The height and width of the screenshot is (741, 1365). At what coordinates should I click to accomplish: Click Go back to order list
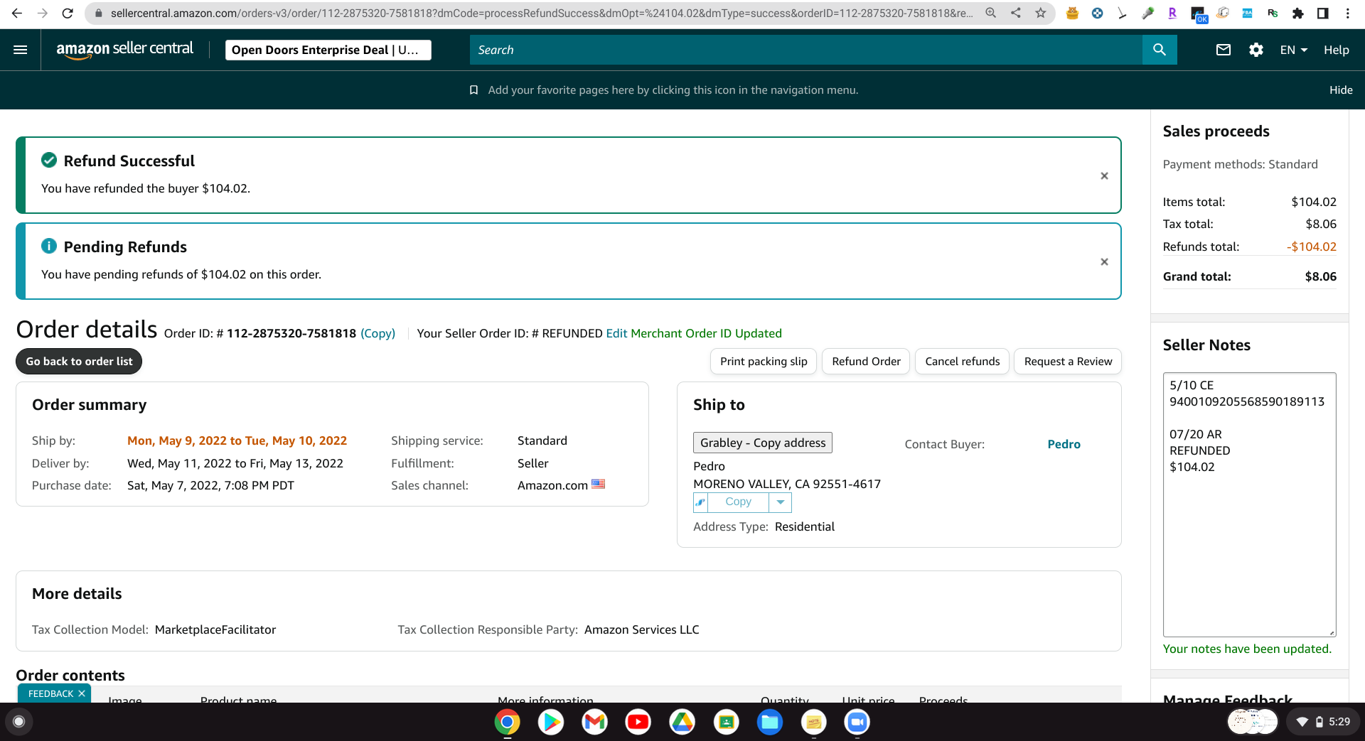[79, 361]
